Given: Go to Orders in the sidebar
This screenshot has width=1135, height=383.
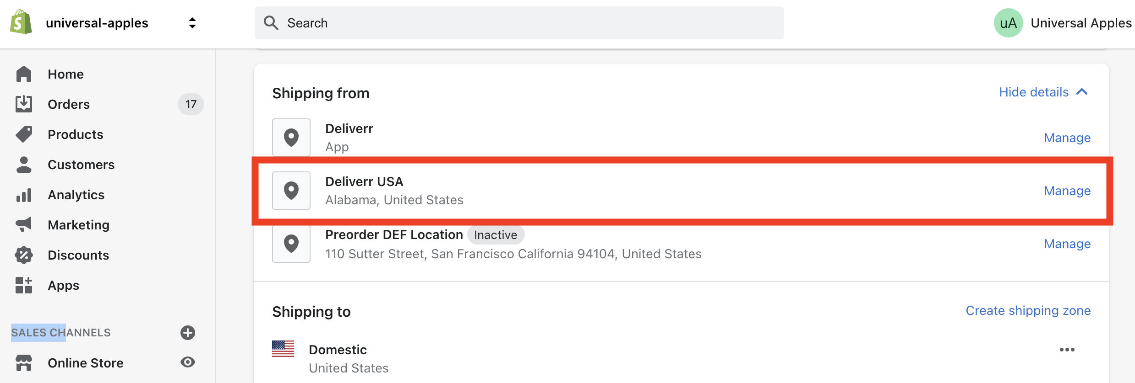Looking at the screenshot, I should point(69,104).
